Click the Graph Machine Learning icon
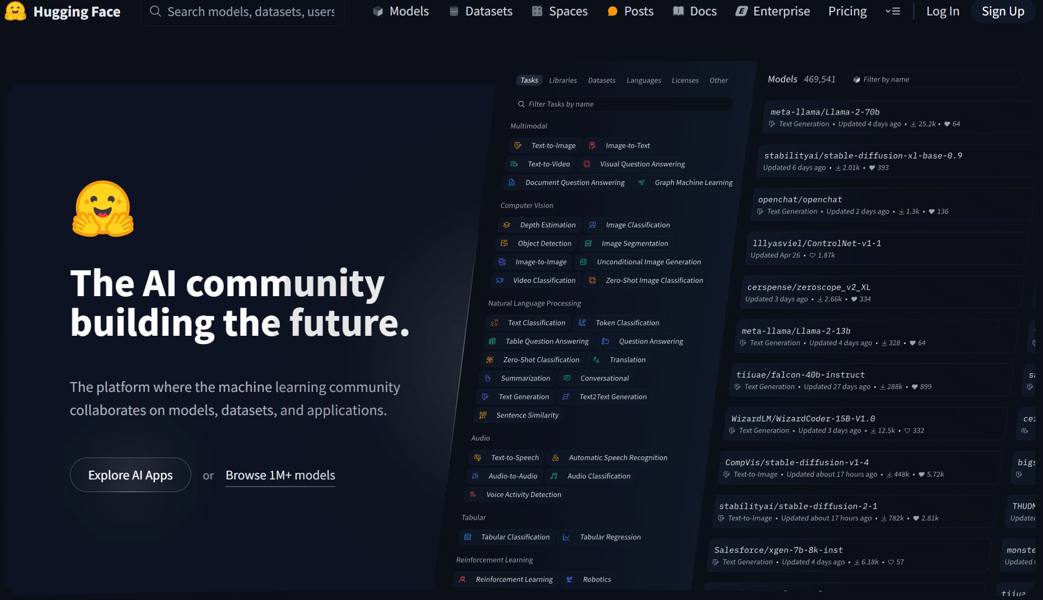The height and width of the screenshot is (600, 1043). (x=641, y=182)
